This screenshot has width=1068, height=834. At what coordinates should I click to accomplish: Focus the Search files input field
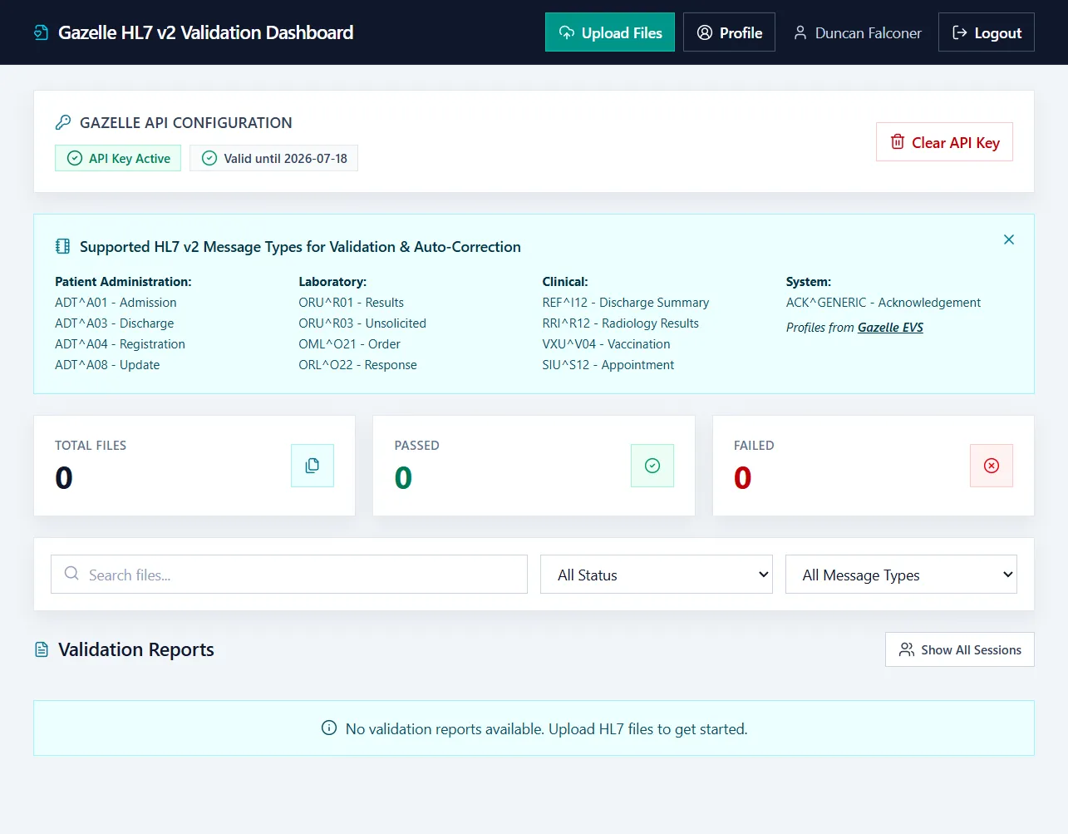tap(289, 575)
